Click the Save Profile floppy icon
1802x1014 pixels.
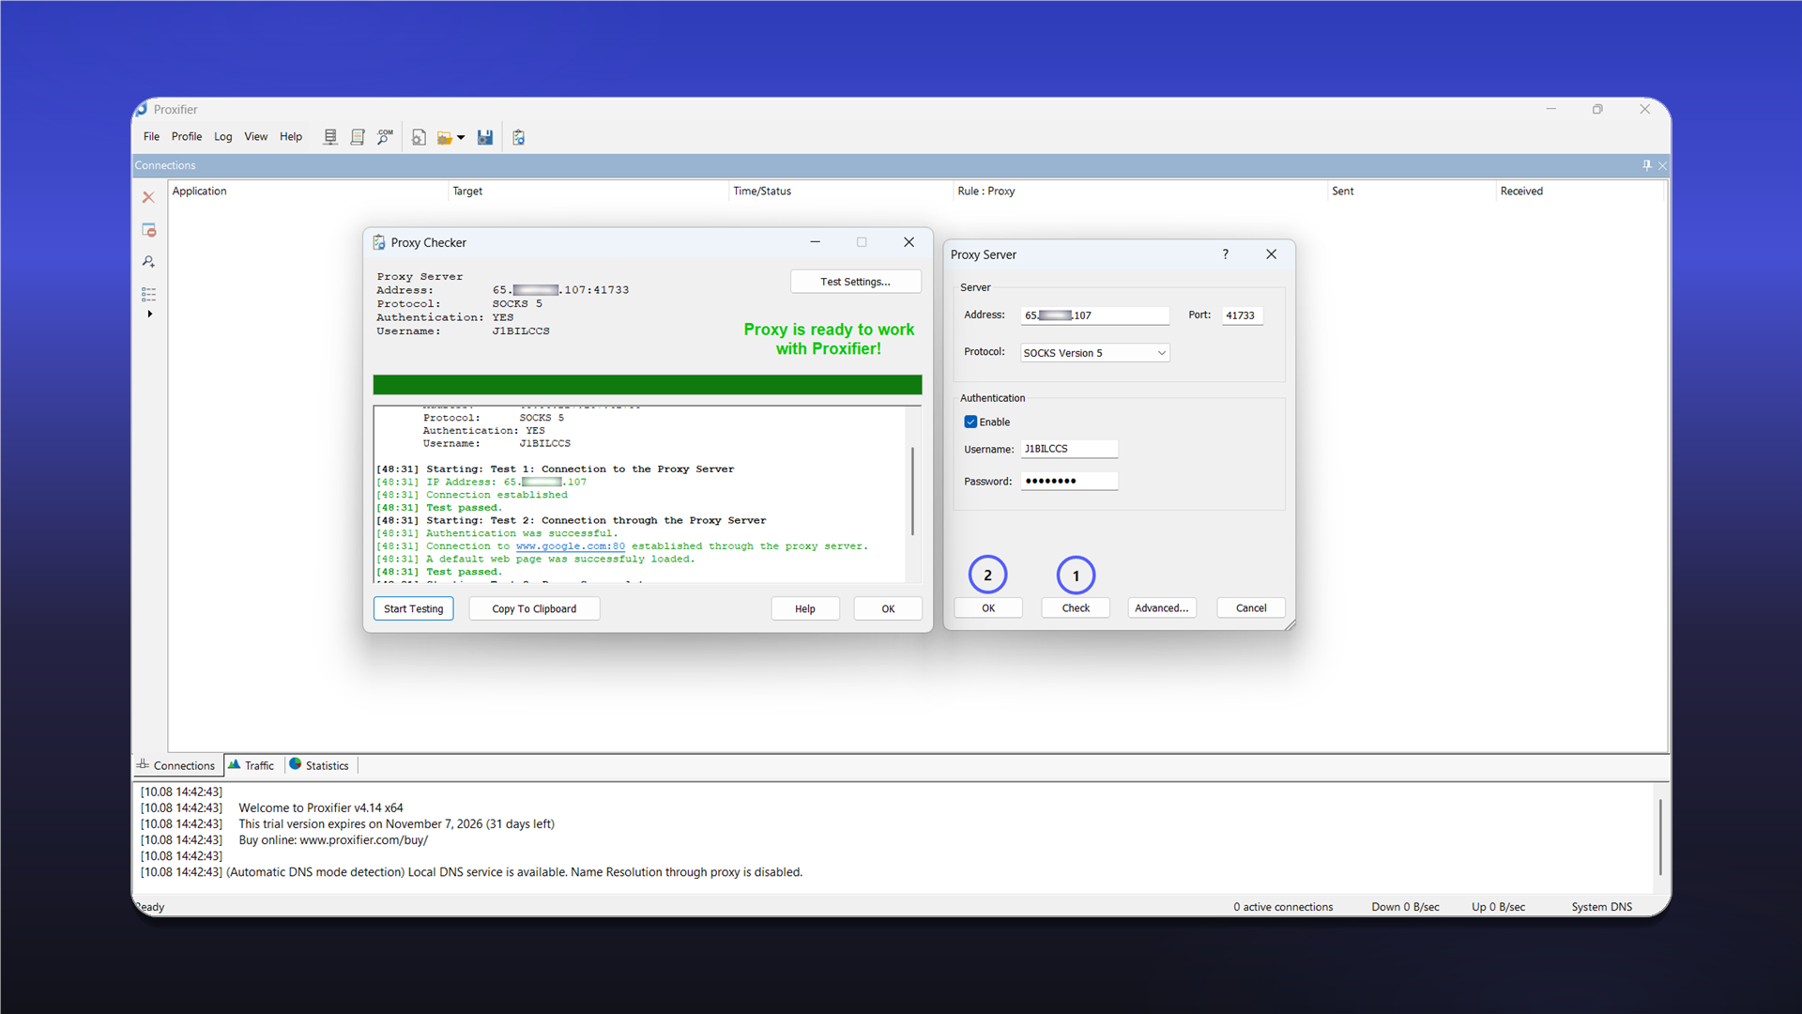click(x=485, y=137)
